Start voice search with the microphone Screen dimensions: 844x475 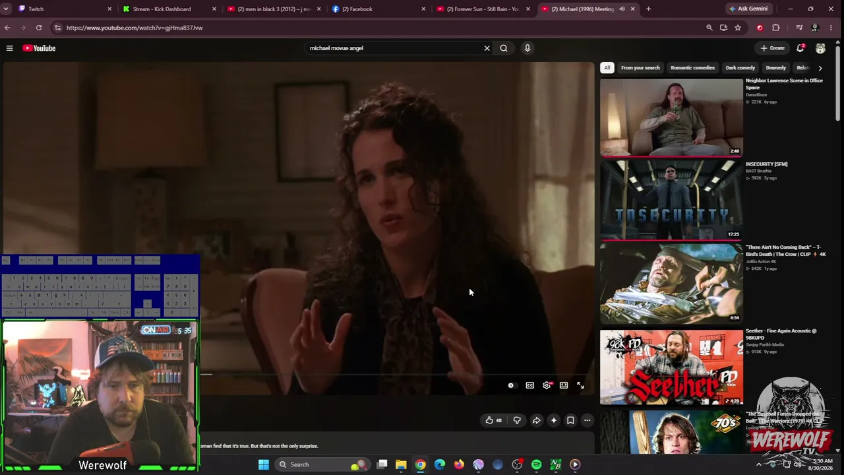click(527, 48)
